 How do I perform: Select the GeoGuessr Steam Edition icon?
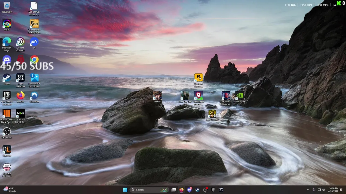tap(198, 98)
